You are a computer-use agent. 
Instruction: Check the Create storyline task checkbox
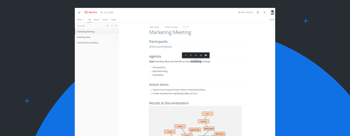151,93
